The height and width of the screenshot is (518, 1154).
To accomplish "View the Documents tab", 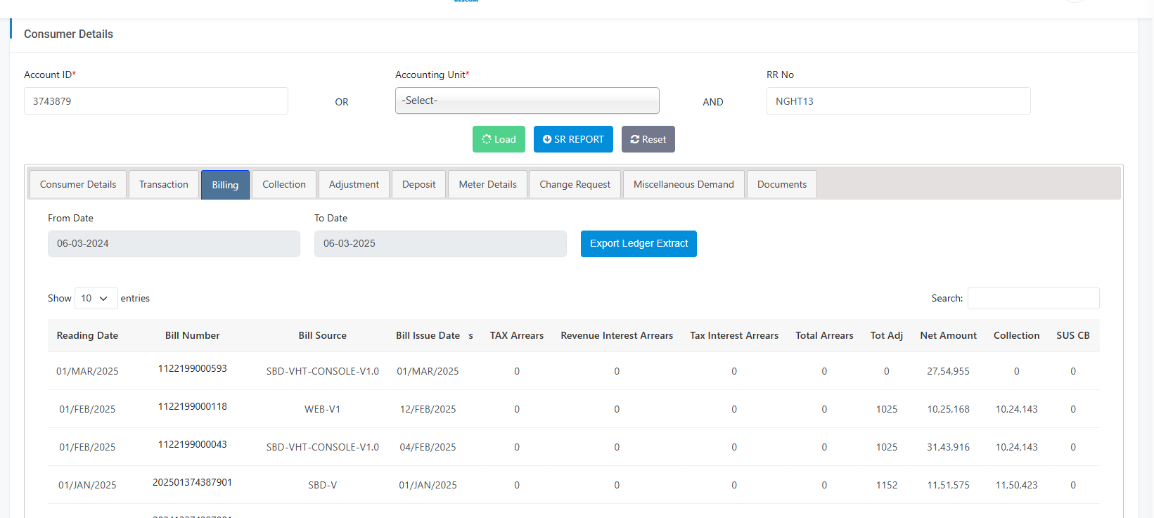I will [782, 184].
